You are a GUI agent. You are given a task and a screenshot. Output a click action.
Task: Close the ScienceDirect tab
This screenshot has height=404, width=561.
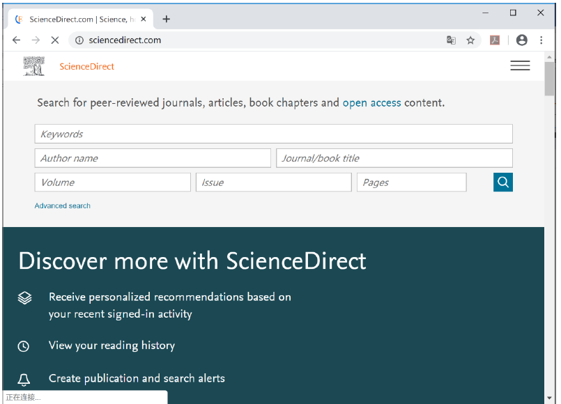[x=144, y=19]
